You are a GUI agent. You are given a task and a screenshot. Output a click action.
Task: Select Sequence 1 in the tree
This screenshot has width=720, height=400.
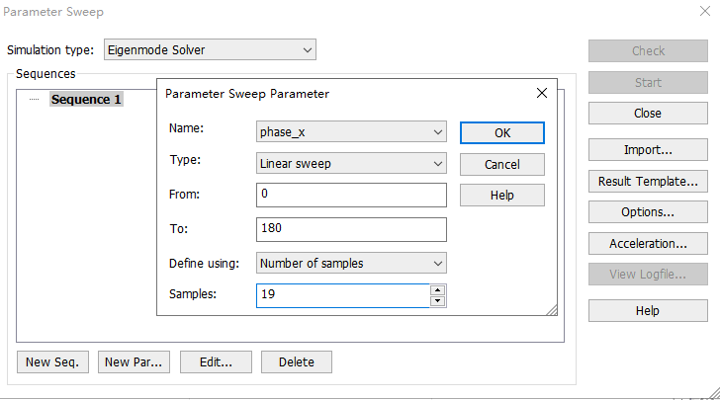pos(86,99)
